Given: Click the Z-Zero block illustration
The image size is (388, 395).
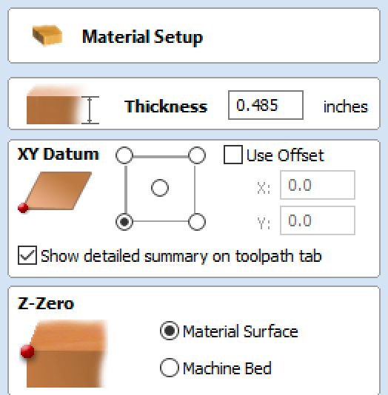Looking at the screenshot, I should (x=64, y=354).
